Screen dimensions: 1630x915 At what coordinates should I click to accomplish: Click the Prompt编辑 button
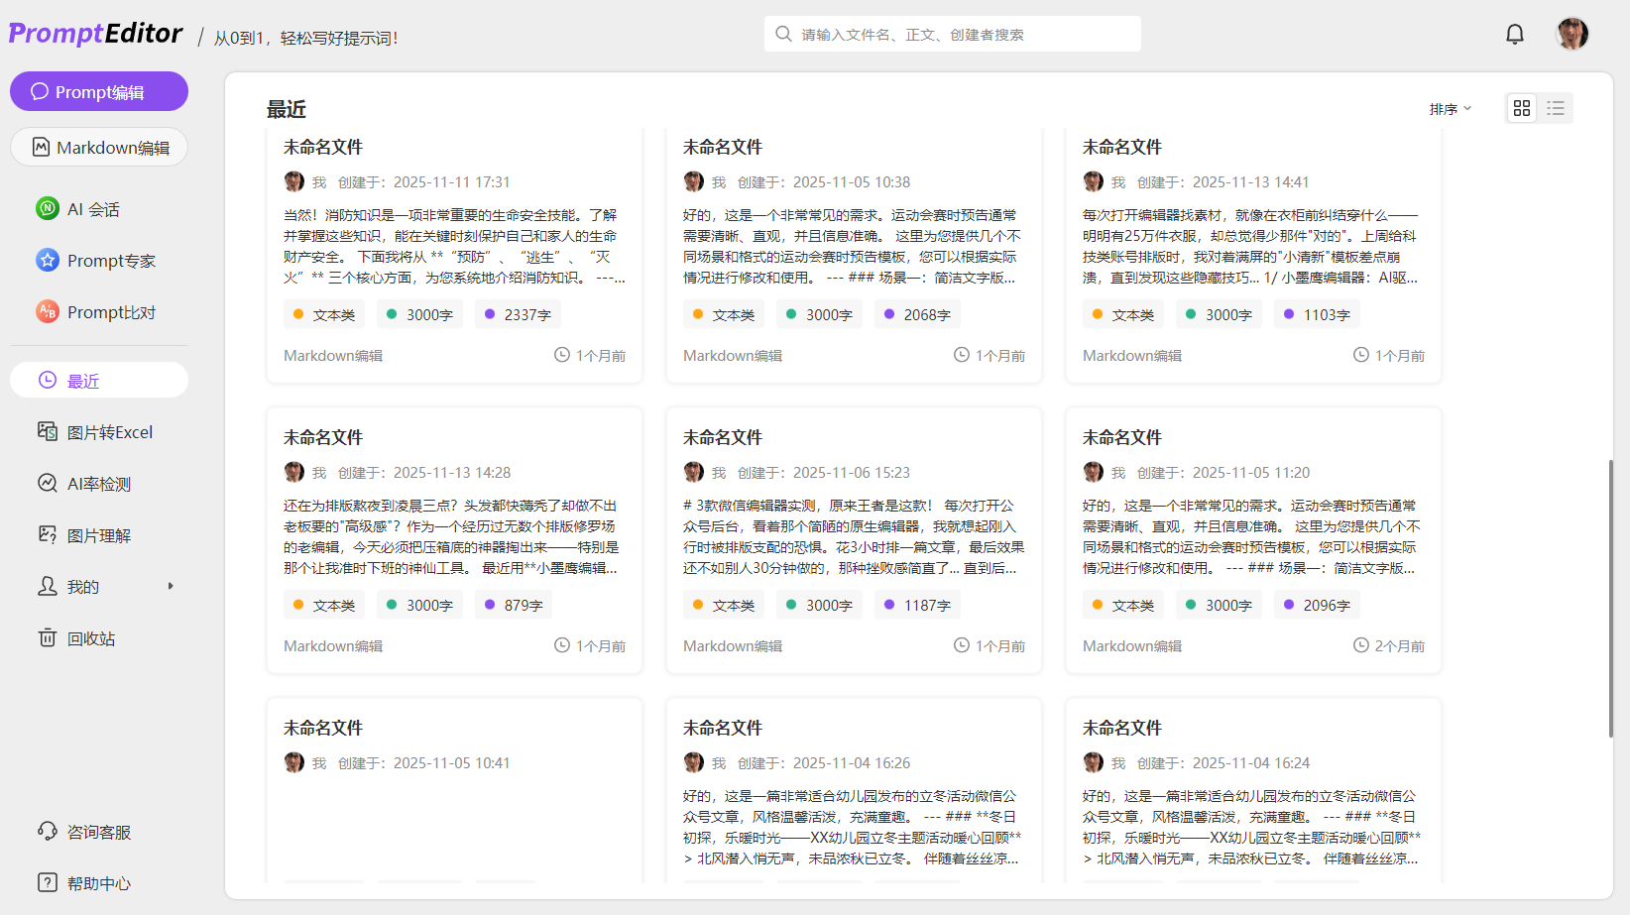point(99,91)
